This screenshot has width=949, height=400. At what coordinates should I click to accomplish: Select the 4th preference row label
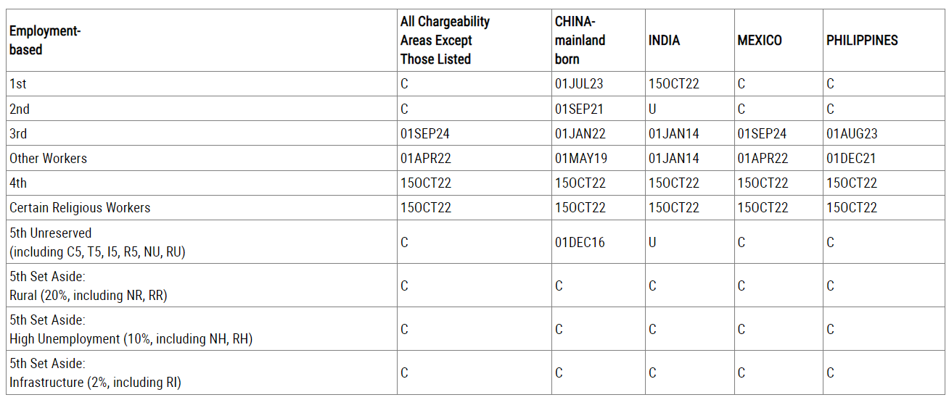pos(17,183)
